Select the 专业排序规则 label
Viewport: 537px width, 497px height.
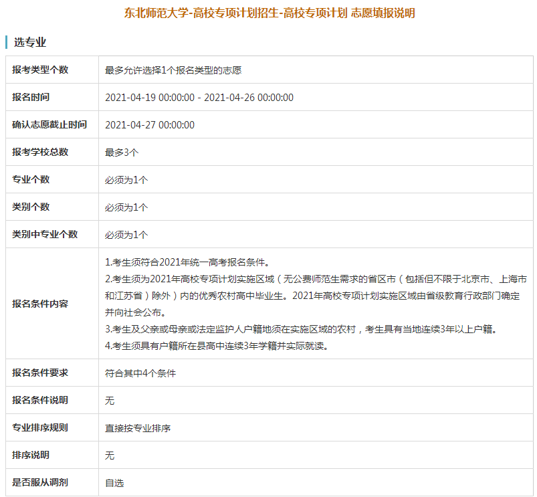pyautogui.click(x=40, y=427)
